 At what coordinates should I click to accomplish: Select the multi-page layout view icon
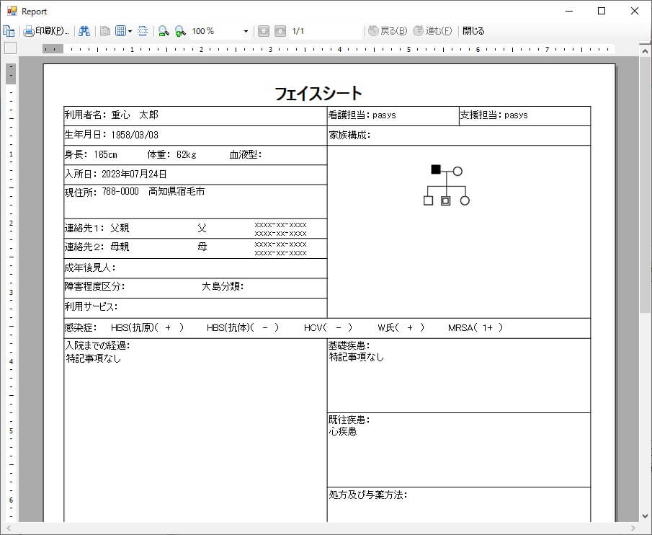(x=120, y=31)
